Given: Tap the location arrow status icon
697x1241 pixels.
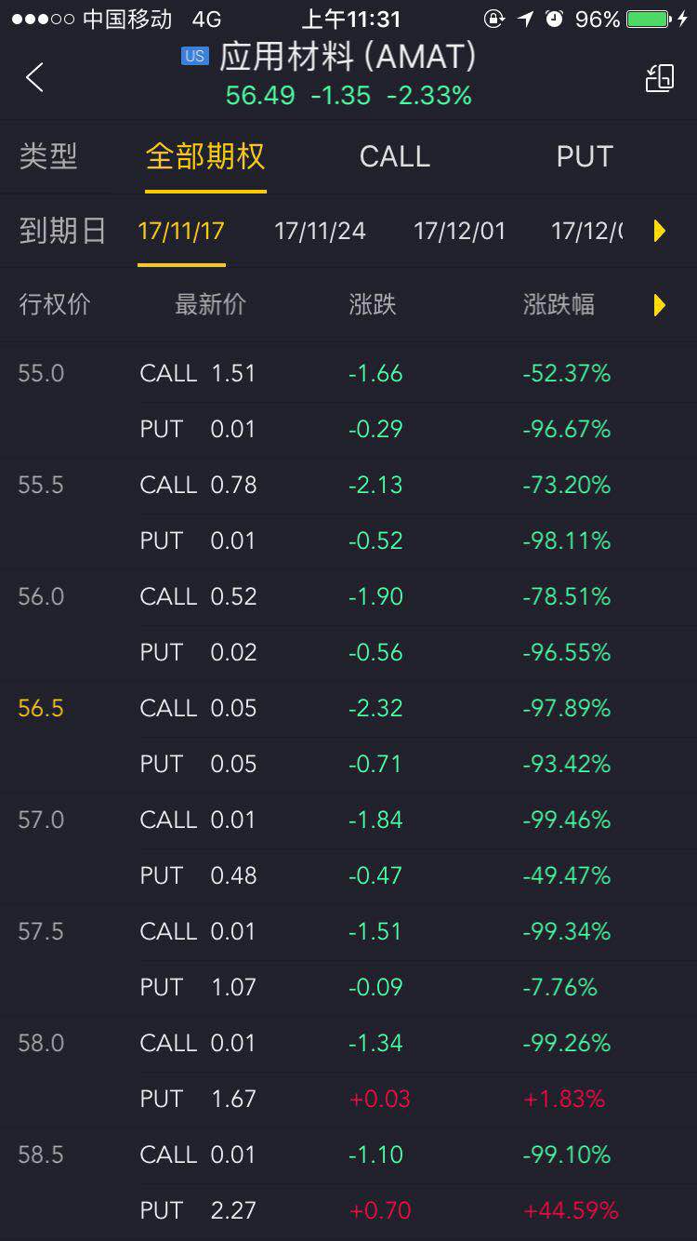Looking at the screenshot, I should 525,19.
